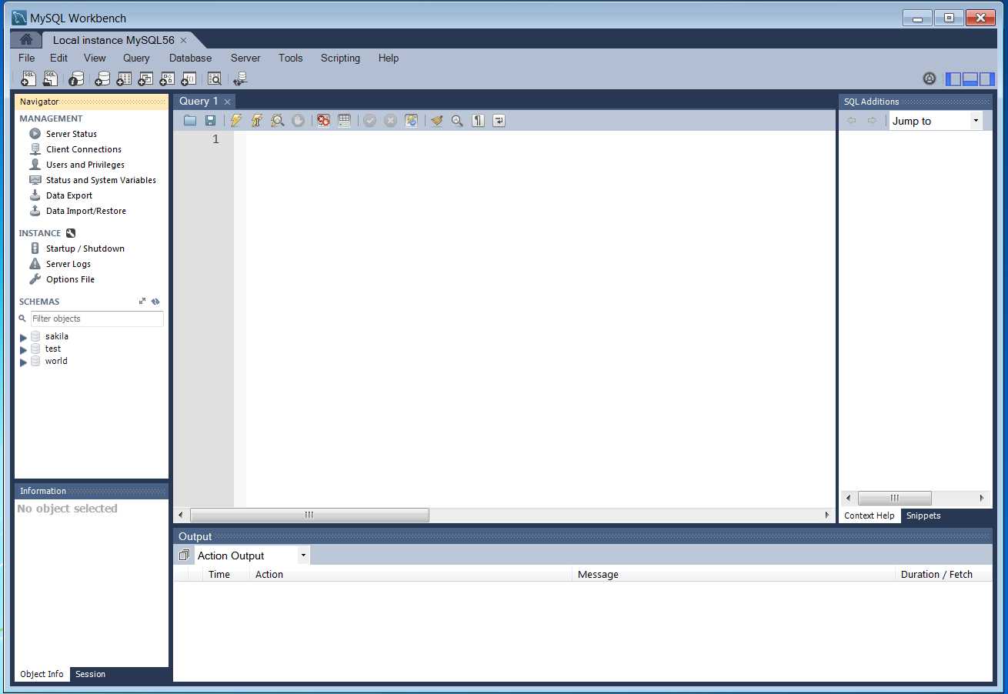This screenshot has width=1008, height=694.
Task: Create a new schema icon
Action: (102, 78)
